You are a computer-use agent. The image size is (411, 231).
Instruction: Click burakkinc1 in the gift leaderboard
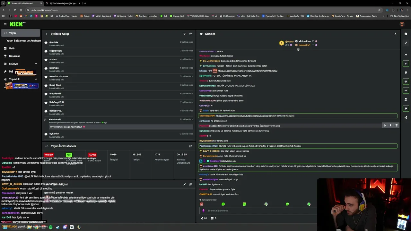[x=306, y=45]
